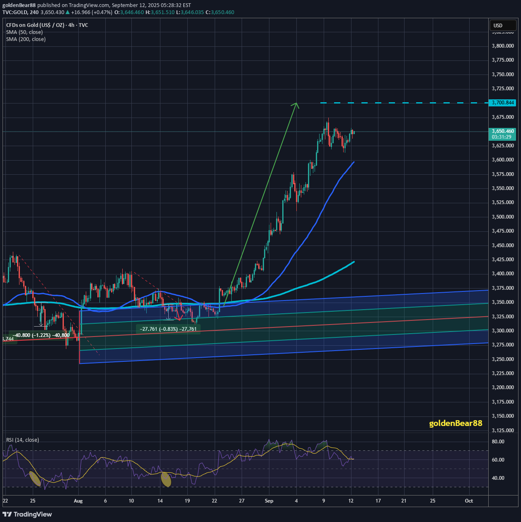Click the C:3,650.460 close value in header
521x522 pixels.
tap(220, 12)
